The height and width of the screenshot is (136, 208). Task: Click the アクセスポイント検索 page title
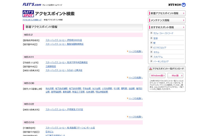55,14
